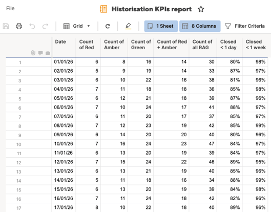The image size is (271, 212).
Task: Click the Attachments paperclip column icon
Action: click(x=33, y=53)
